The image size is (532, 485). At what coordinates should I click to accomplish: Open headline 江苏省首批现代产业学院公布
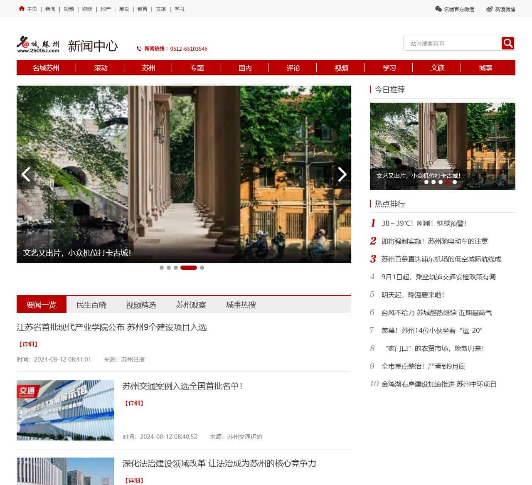(x=112, y=327)
